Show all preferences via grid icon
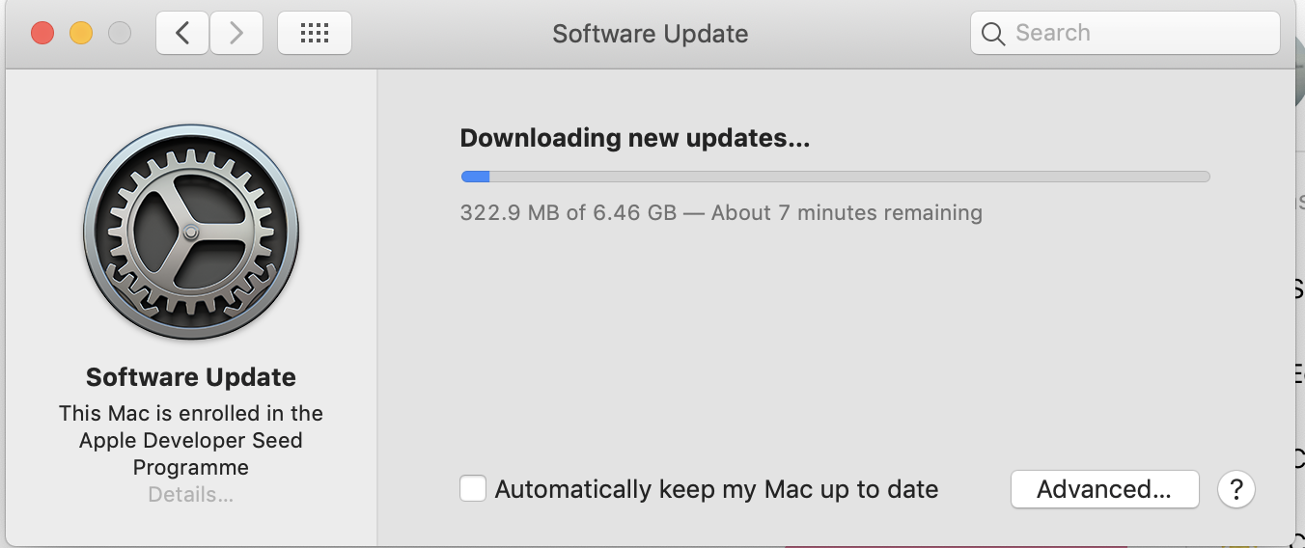The image size is (1305, 548). click(x=315, y=34)
